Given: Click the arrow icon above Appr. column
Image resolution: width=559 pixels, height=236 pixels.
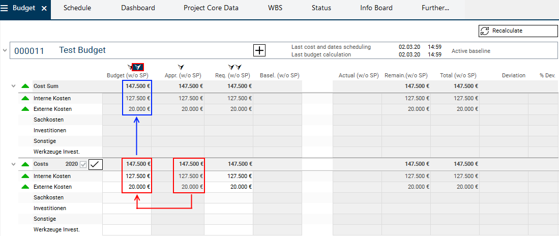Looking at the screenshot, I should pos(181,67).
